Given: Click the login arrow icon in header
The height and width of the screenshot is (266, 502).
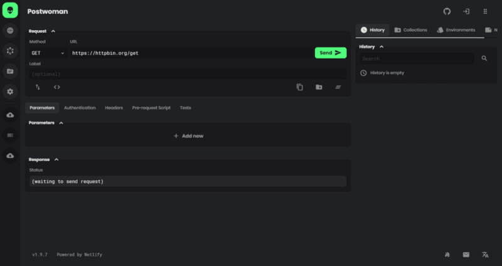Looking at the screenshot, I should 466,11.
